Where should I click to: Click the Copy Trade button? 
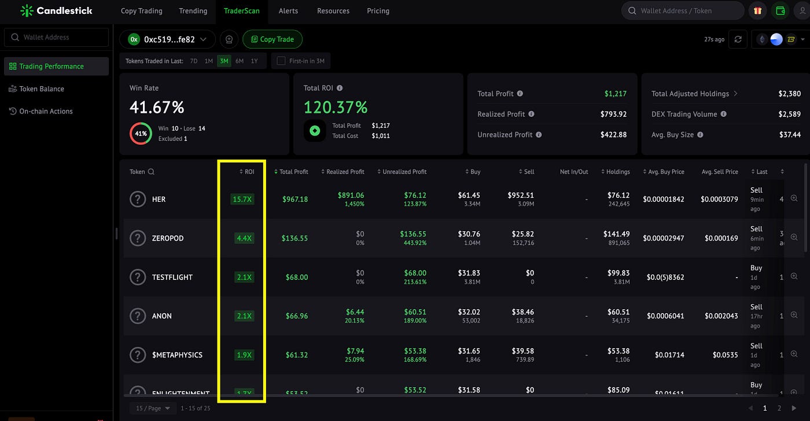[273, 39]
